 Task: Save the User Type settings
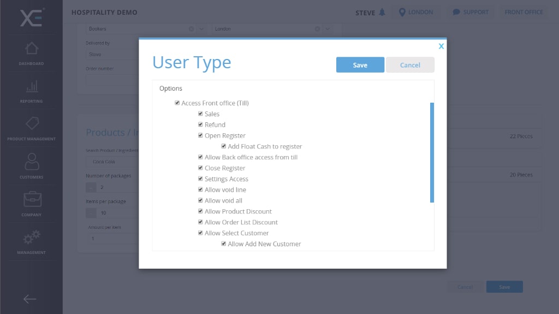pyautogui.click(x=360, y=65)
